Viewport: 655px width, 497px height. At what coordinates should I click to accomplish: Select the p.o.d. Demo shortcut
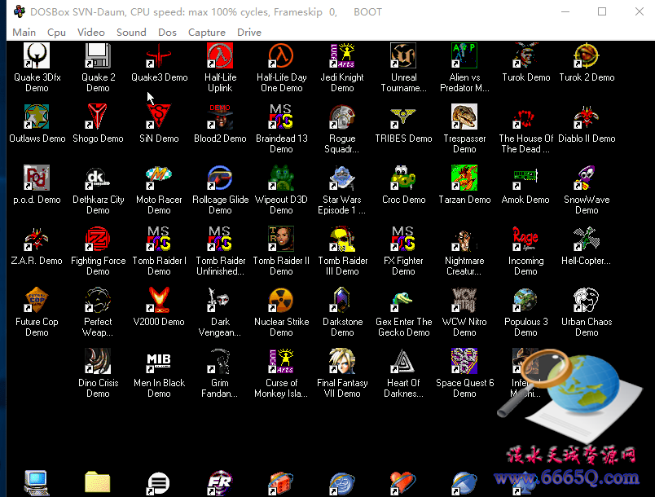pos(37,178)
